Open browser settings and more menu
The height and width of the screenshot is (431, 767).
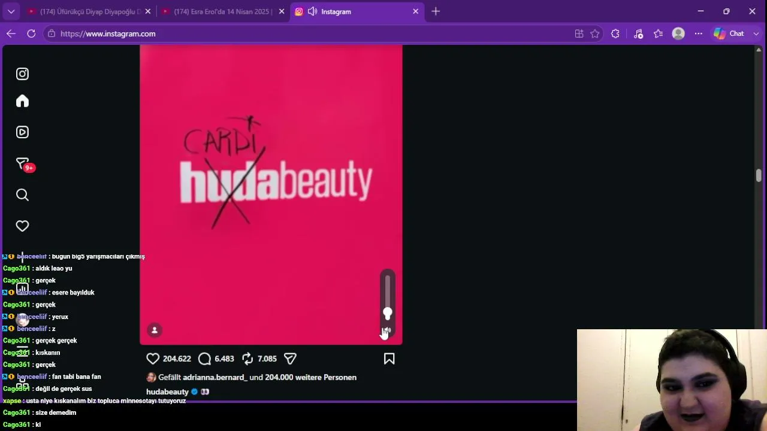click(x=699, y=34)
